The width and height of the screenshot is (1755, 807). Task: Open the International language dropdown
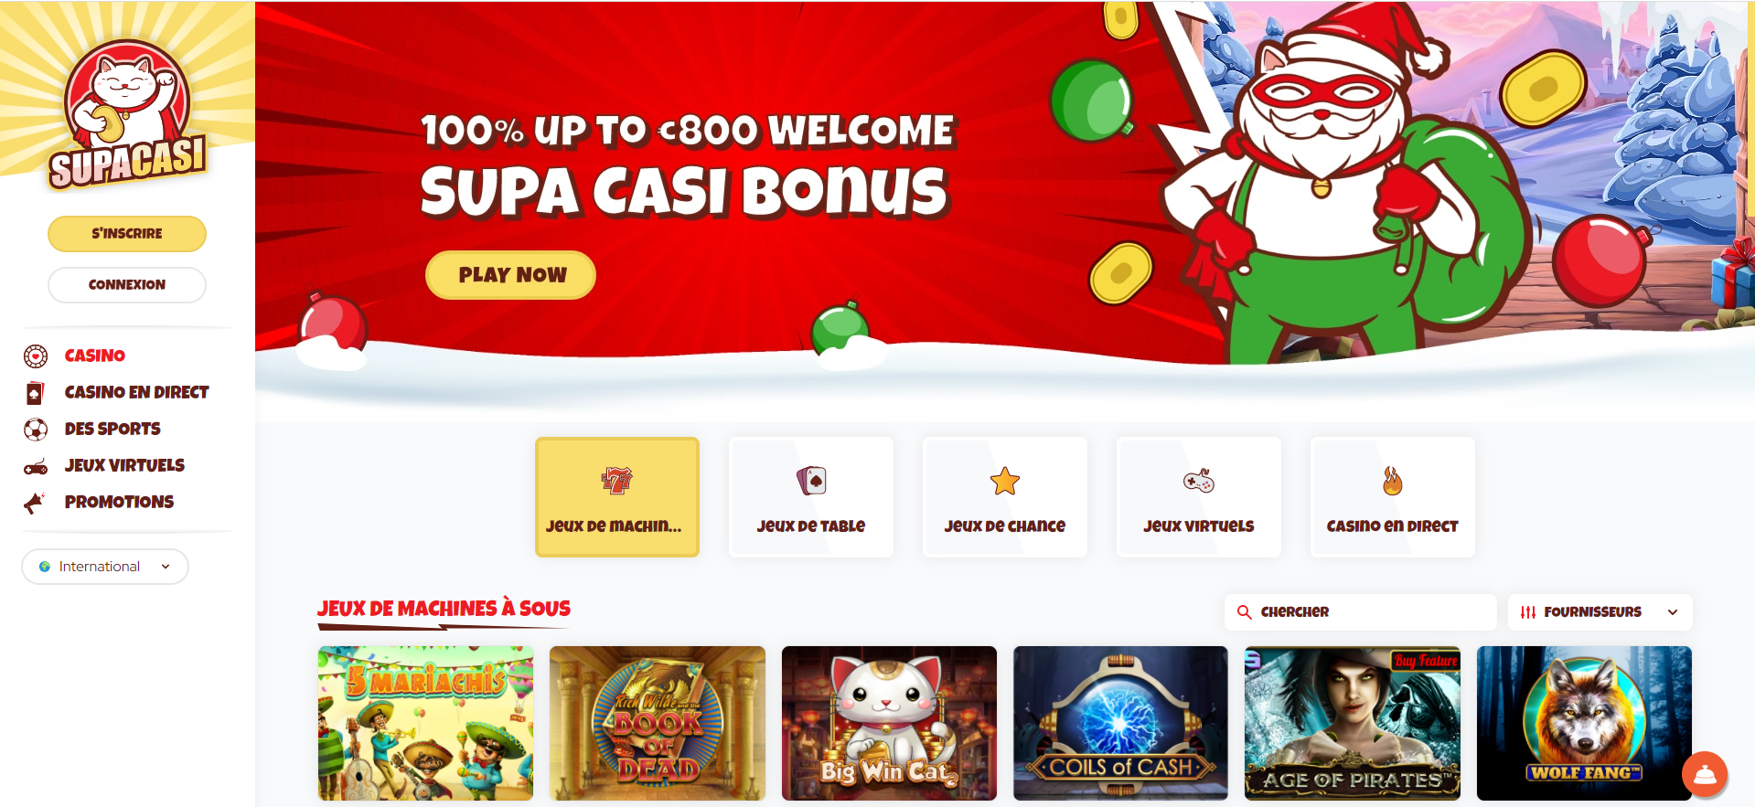(x=105, y=567)
